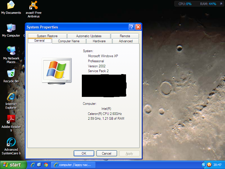This screenshot has width=225, height=169.
Task: Expand hidden tray icons arrow
Action: [204, 165]
